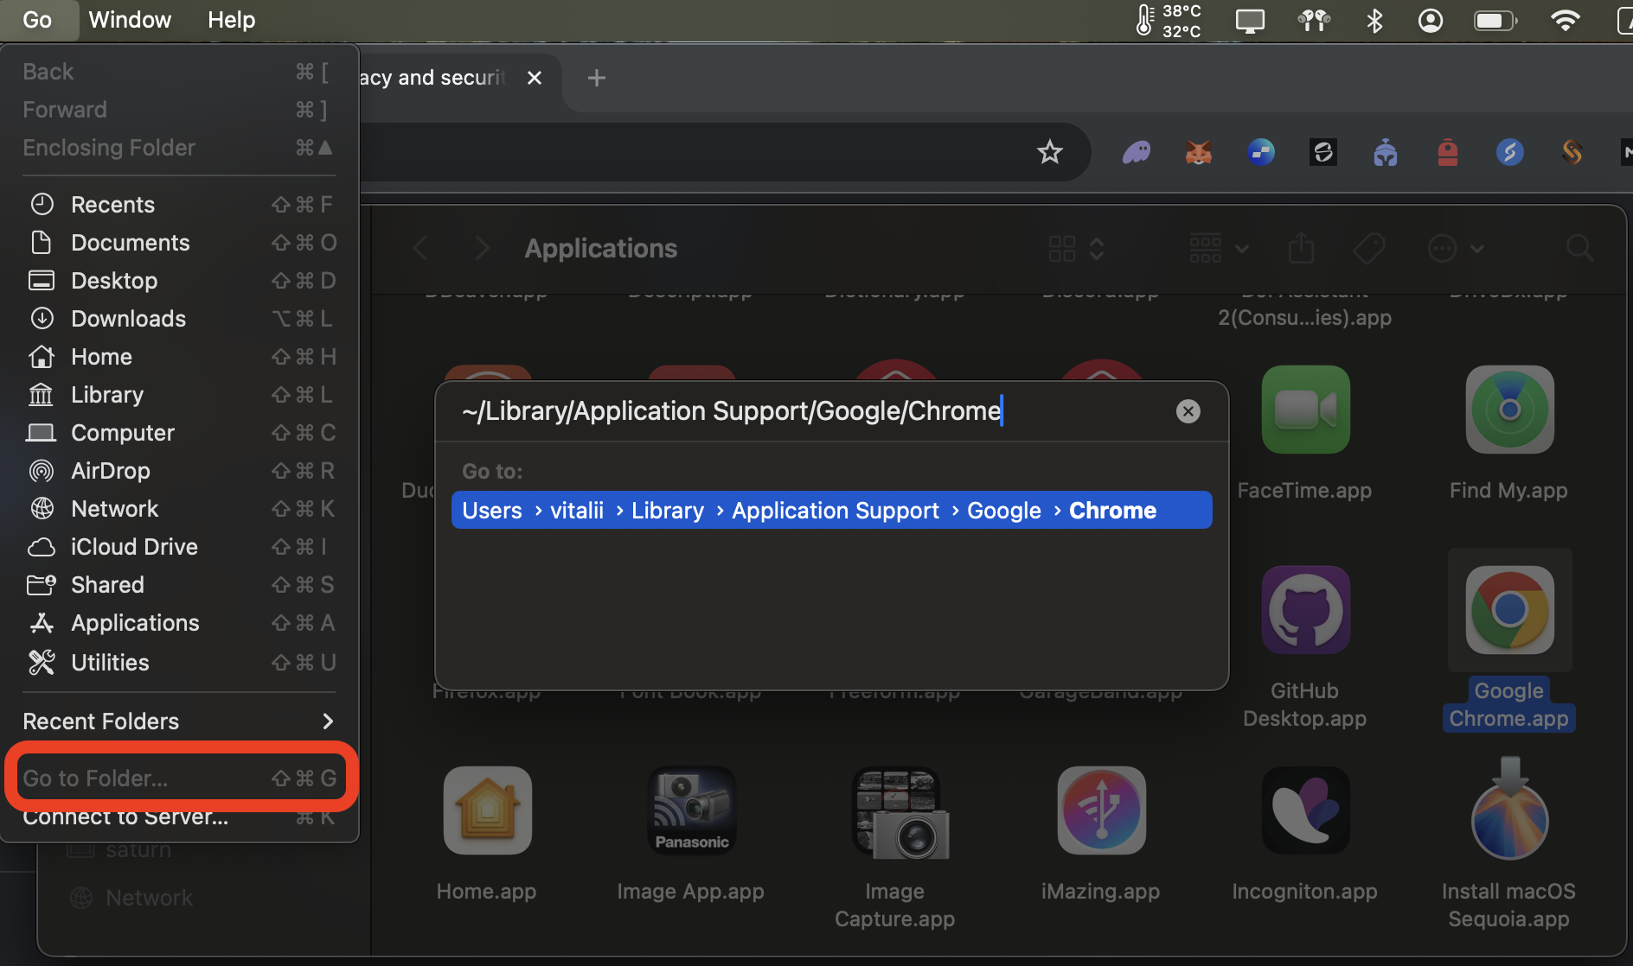The image size is (1633, 966).
Task: Click the folder path input field
Action: [x=813, y=411]
